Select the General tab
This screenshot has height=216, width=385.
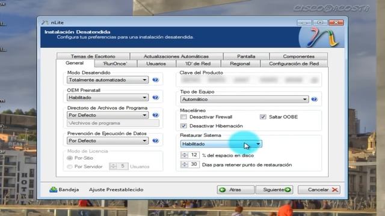pyautogui.click(x=75, y=63)
